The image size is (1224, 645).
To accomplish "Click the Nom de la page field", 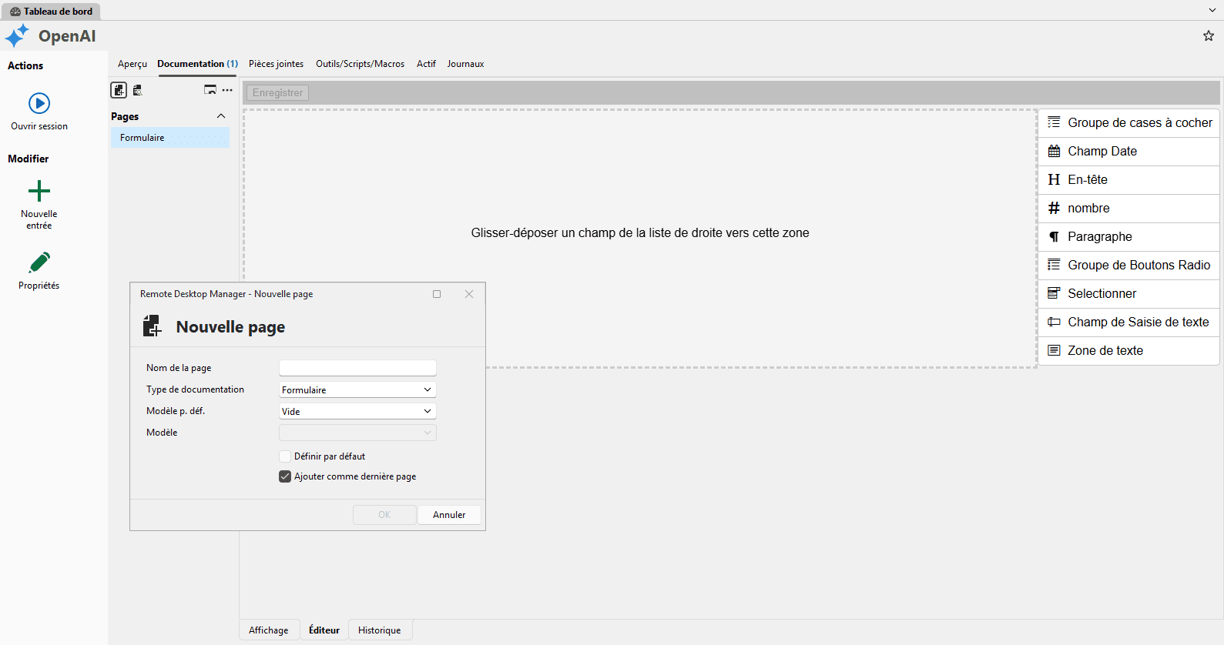I will click(357, 368).
